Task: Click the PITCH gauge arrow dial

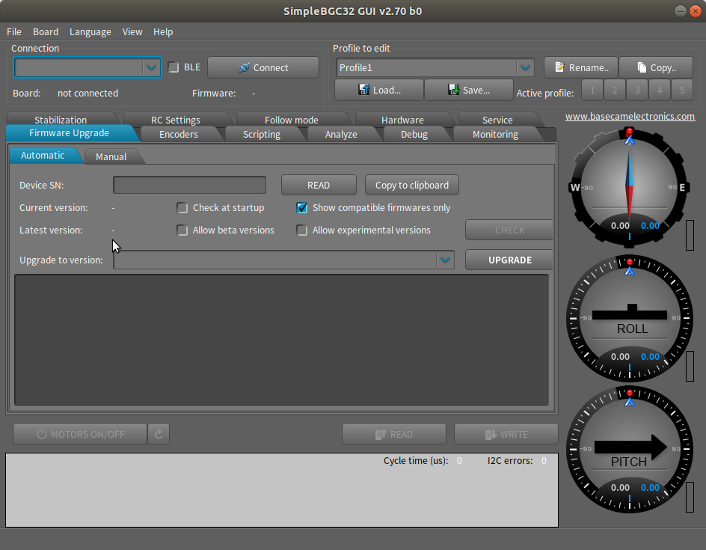Action: (x=630, y=449)
